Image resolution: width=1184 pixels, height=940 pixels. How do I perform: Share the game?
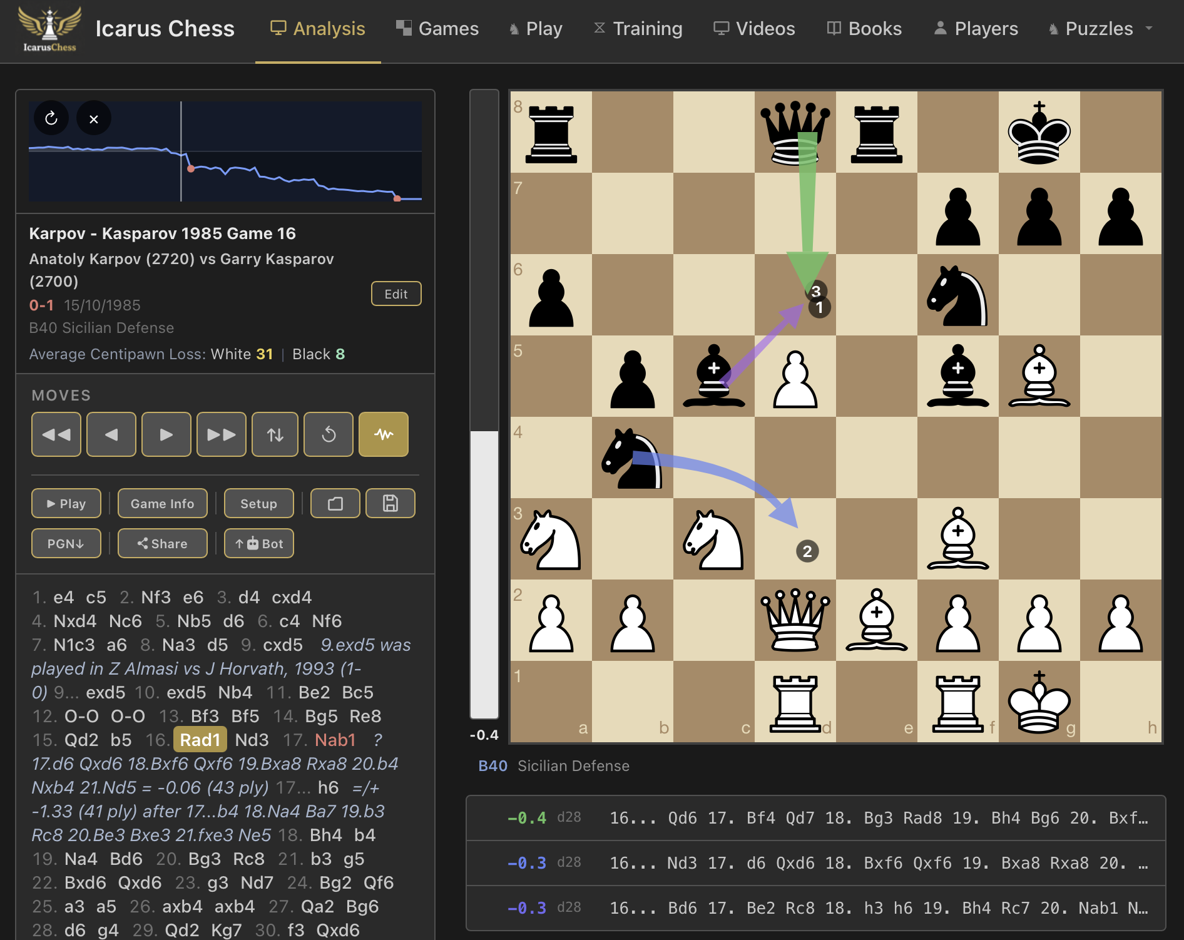click(162, 543)
